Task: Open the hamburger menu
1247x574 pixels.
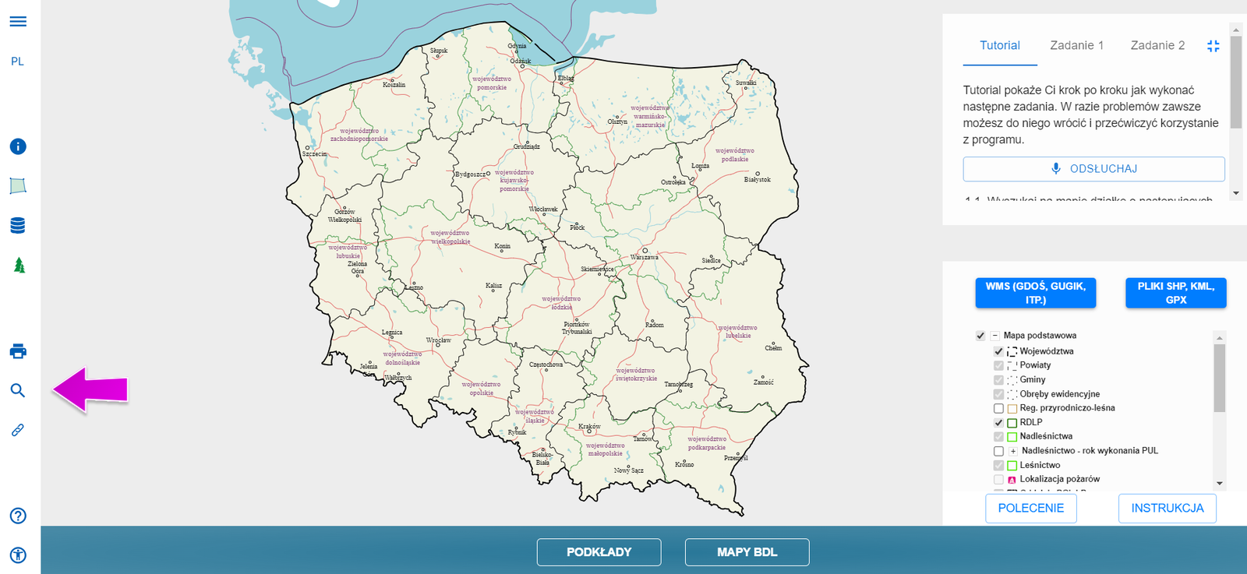Action: (18, 22)
